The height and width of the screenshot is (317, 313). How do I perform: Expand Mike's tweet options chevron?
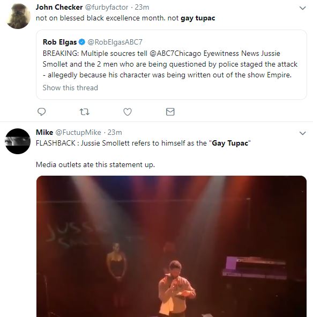[x=302, y=133]
